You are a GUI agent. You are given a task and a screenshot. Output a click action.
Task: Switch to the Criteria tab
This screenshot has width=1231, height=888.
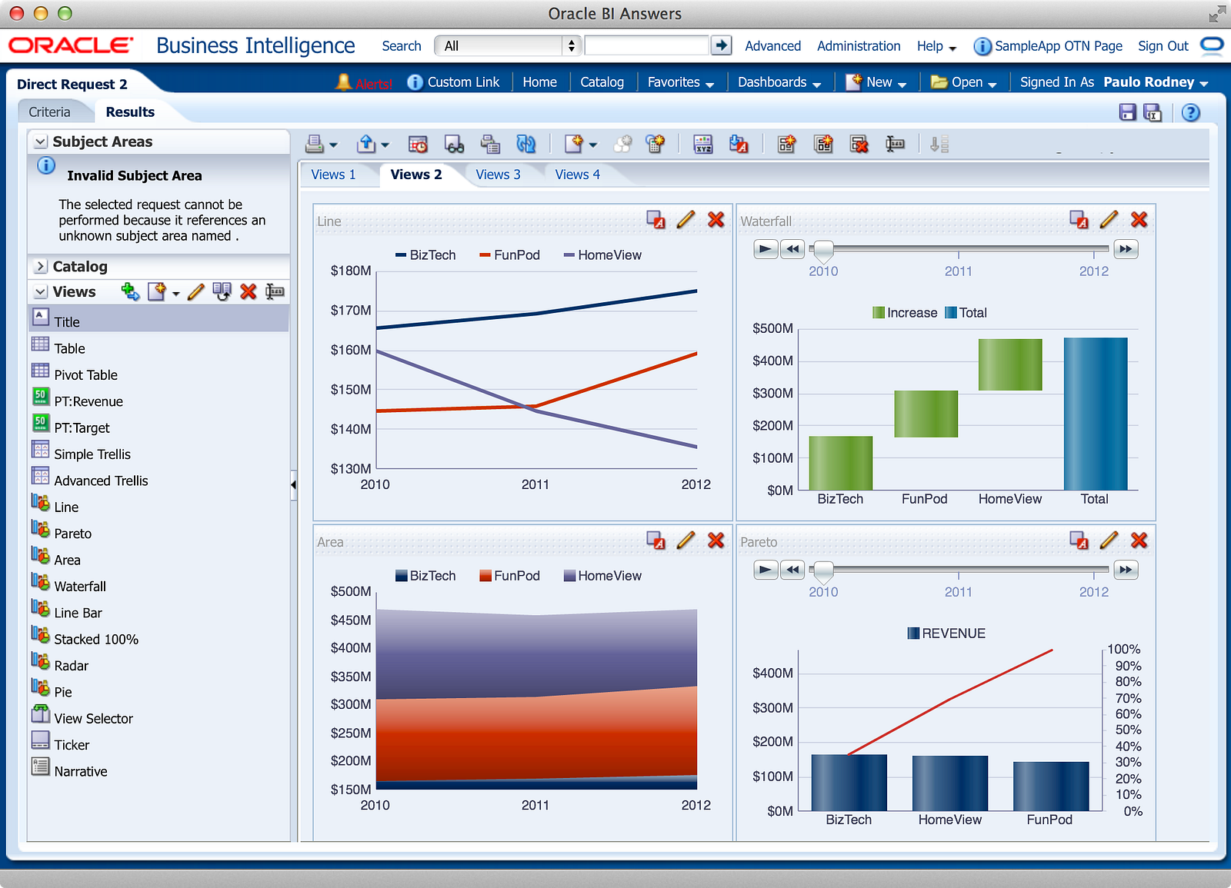point(49,112)
